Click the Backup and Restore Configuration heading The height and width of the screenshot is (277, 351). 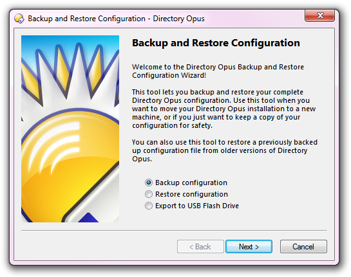(x=216, y=43)
